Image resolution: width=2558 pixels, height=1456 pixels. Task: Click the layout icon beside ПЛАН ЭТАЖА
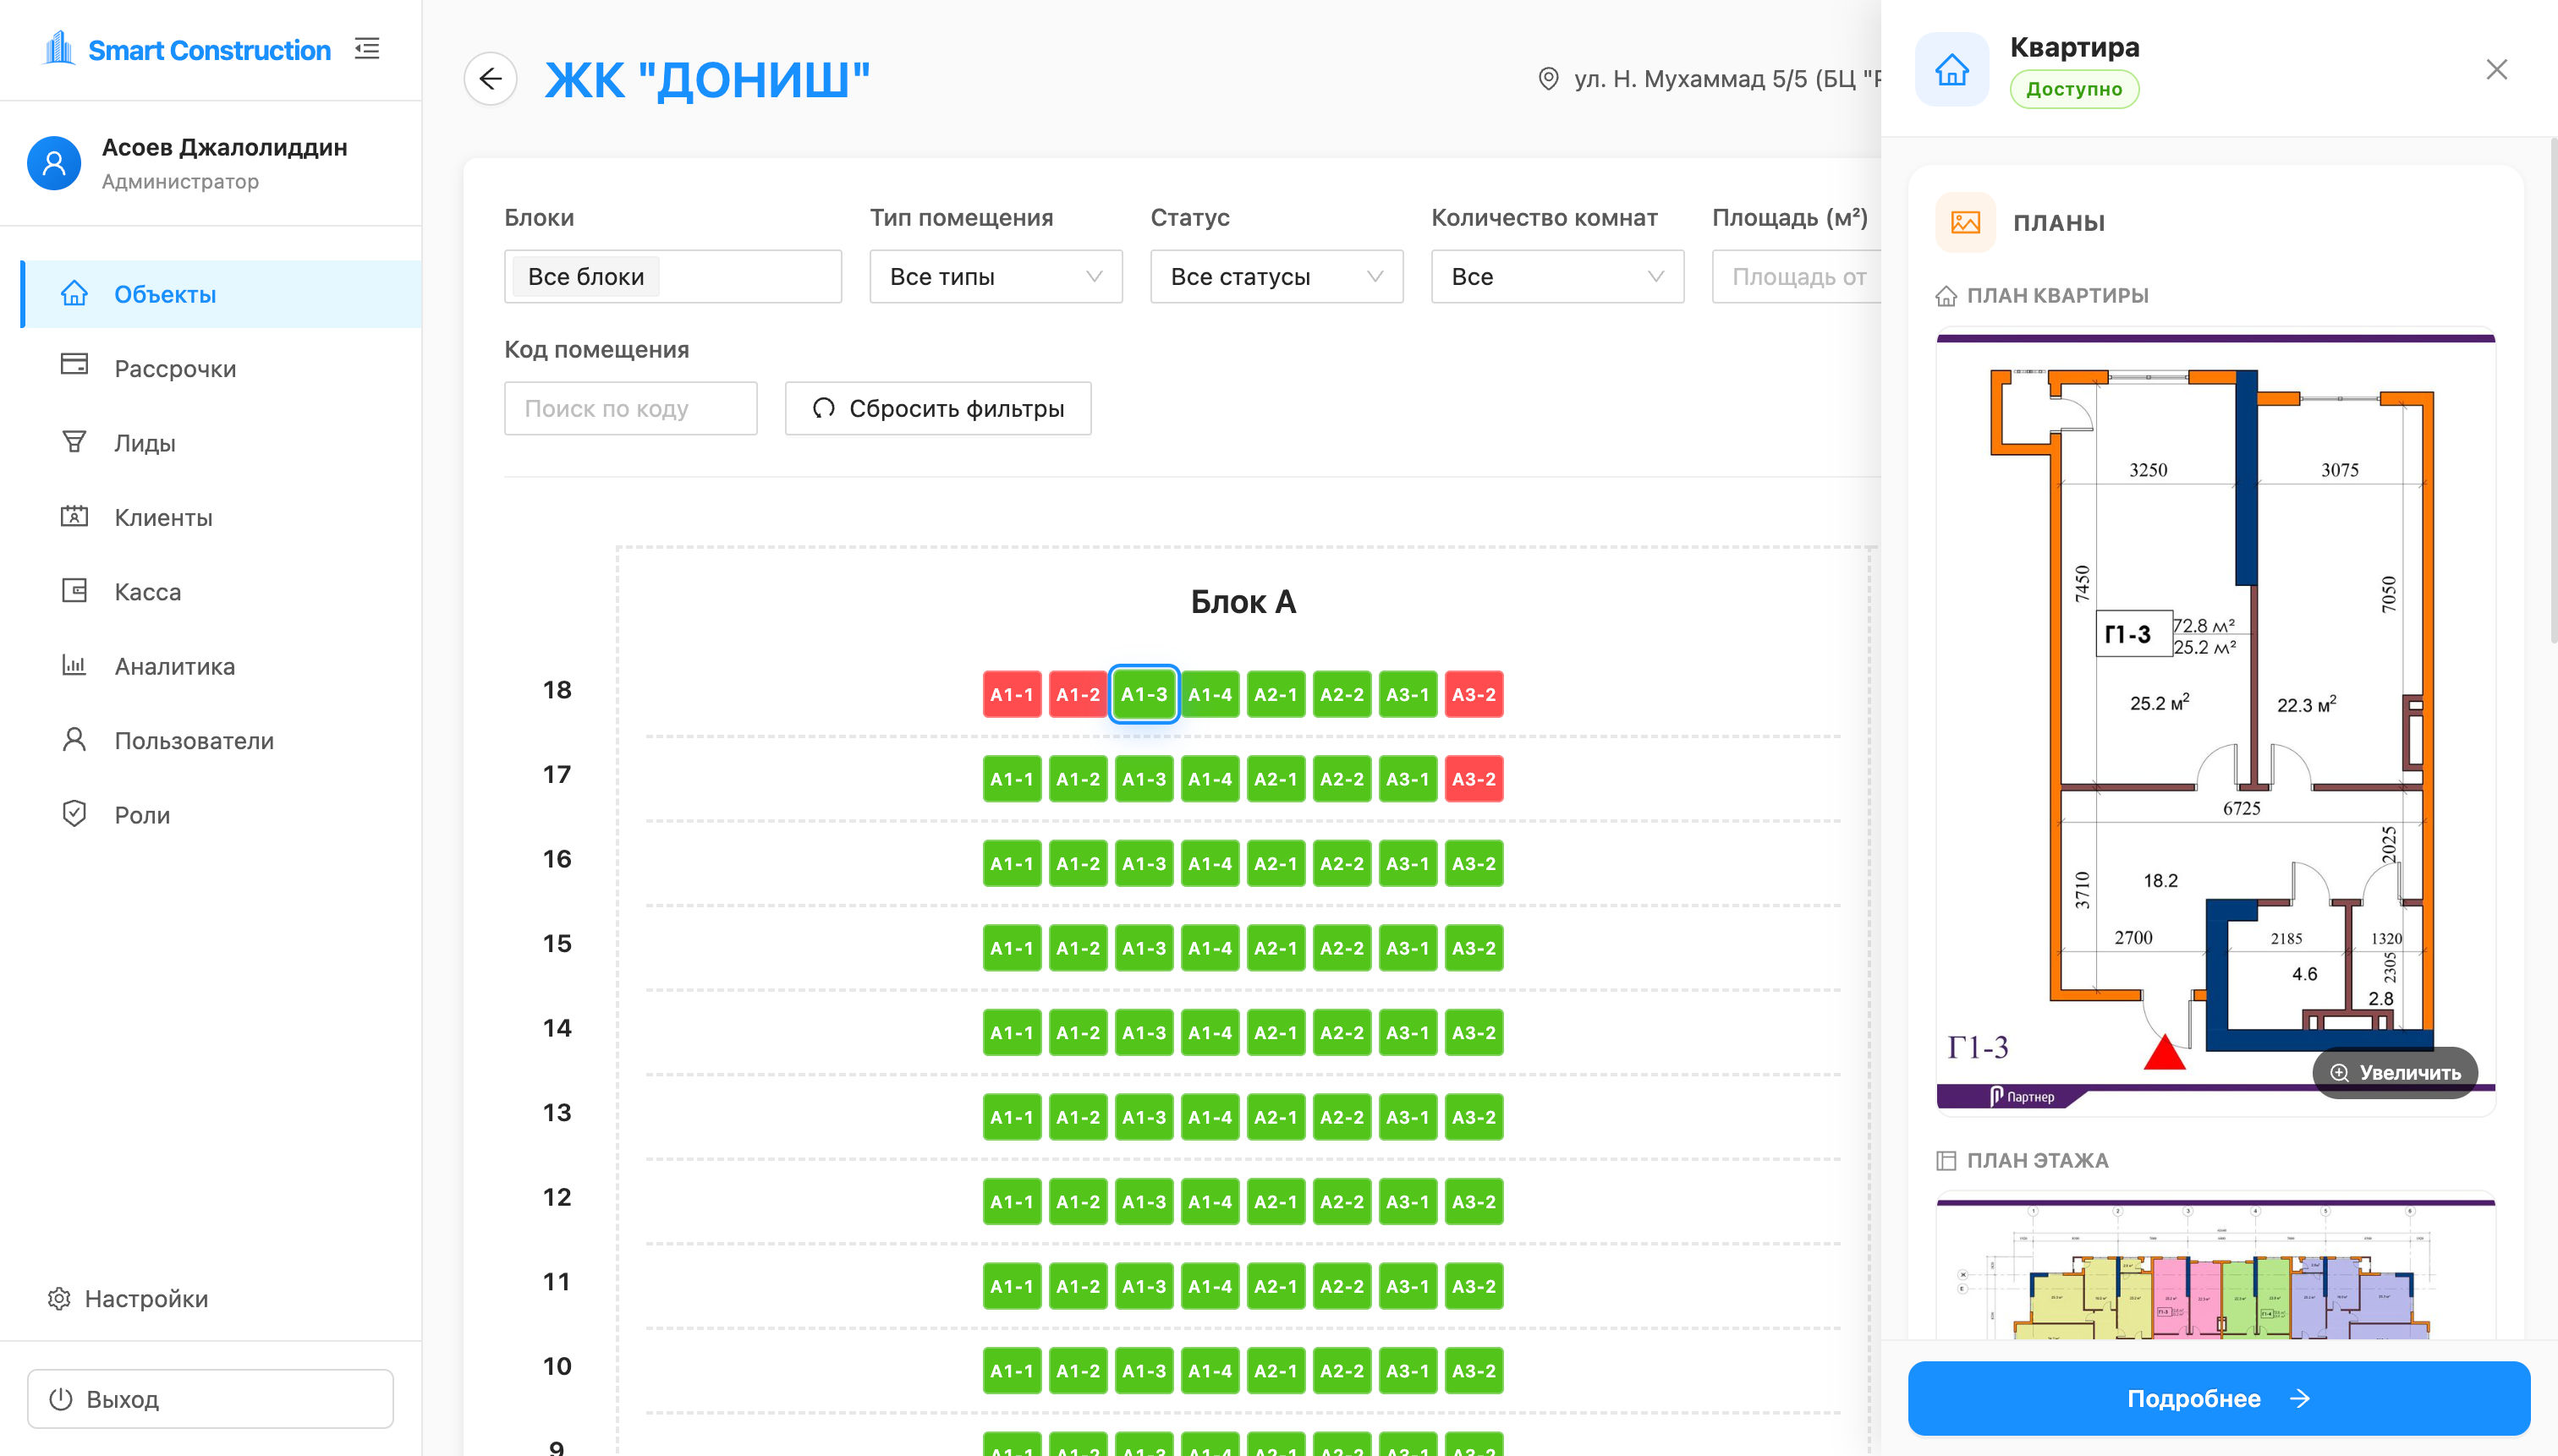1946,1161
